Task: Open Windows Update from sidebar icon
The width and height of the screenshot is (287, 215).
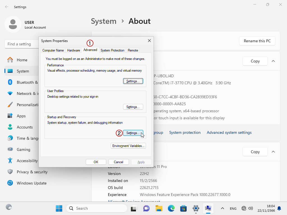Action: [x=10, y=183]
